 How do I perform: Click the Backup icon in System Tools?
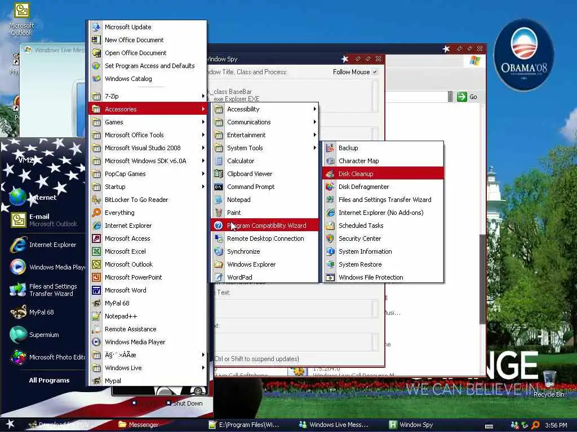click(x=330, y=148)
